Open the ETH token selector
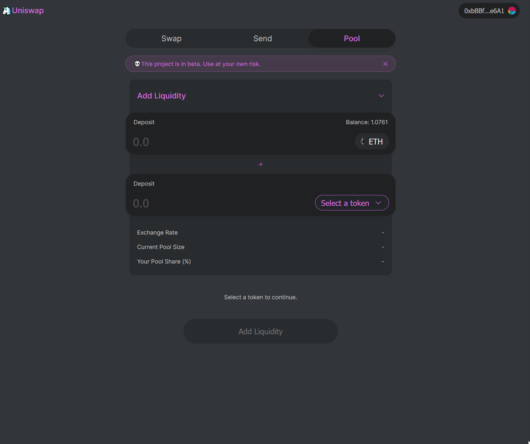The height and width of the screenshot is (444, 530). tap(372, 141)
